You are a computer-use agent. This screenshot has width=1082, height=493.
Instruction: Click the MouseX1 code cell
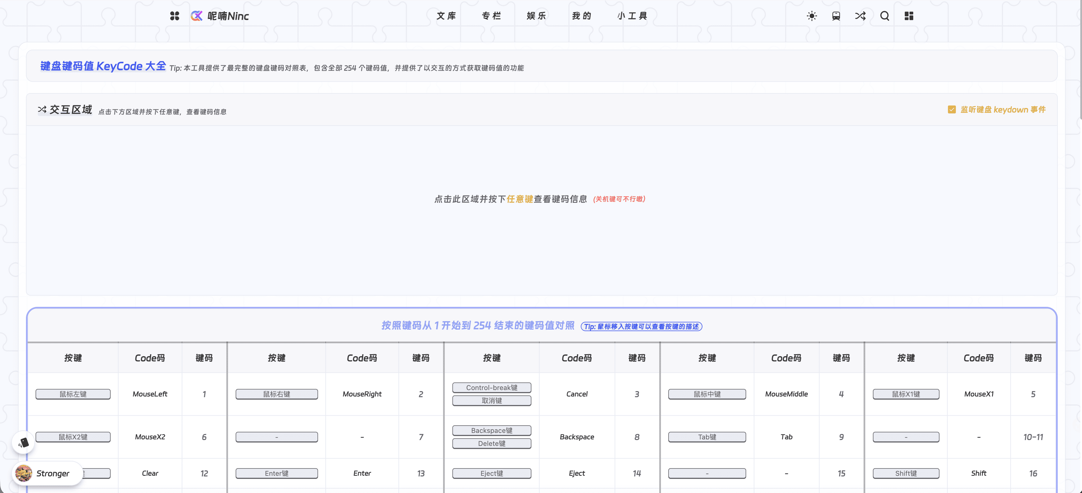(979, 394)
